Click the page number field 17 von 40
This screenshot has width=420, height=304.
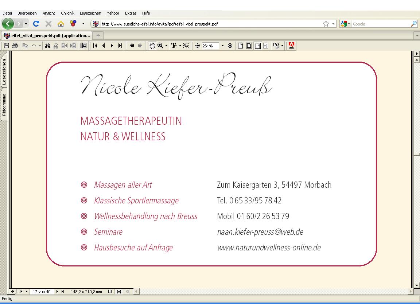point(42,292)
